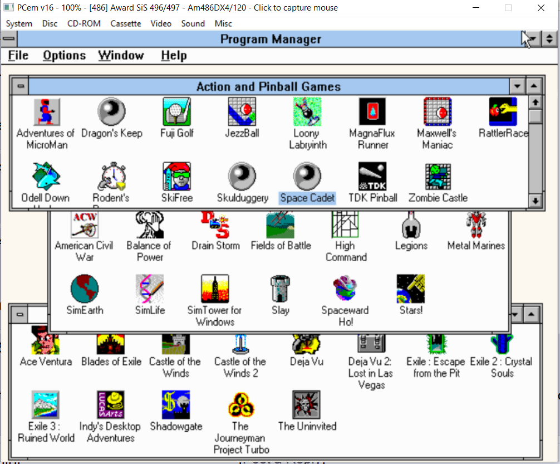Open the PCem Sound menu

pyautogui.click(x=193, y=23)
